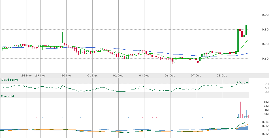Click the 29 Nov date label
This screenshot has width=269, height=138.
pyautogui.click(x=40, y=75)
